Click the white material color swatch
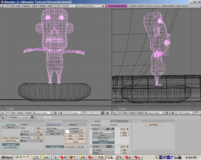Screen dimensions: 201x160 (67, 132)
